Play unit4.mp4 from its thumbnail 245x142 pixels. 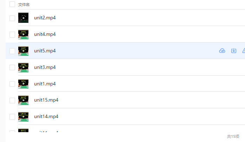23,34
